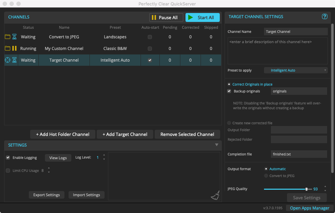Open View Logs
335x213 pixels.
click(58, 158)
